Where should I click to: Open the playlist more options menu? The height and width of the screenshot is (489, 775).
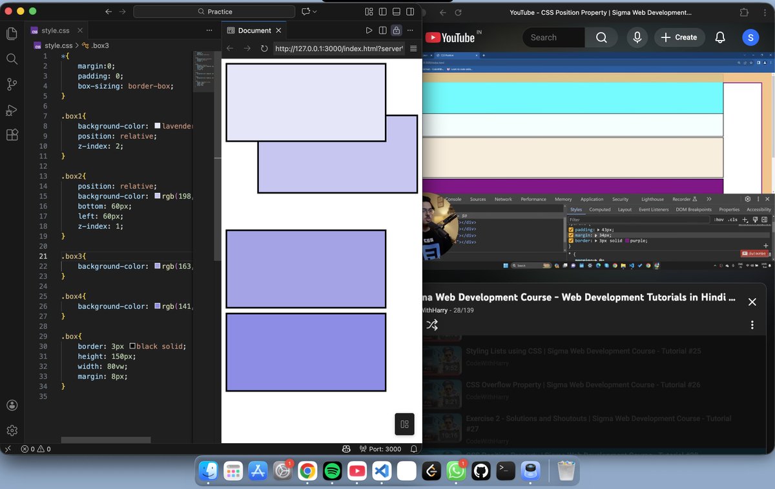[752, 325]
